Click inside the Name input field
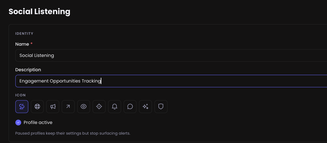The height and width of the screenshot is (143, 327). point(171,55)
